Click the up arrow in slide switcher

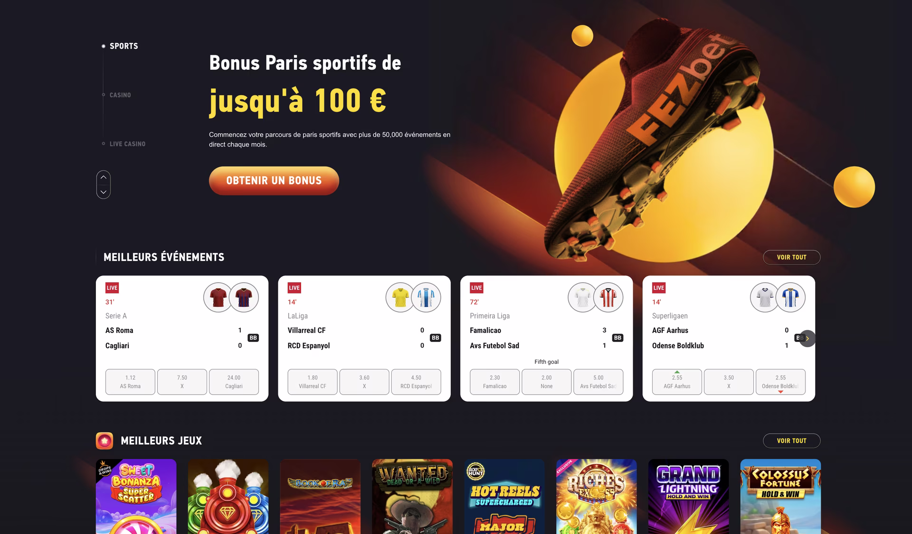pos(103,177)
